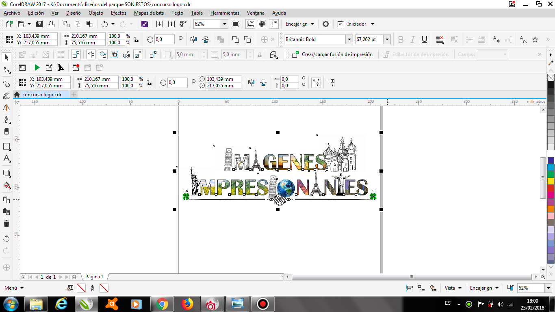Screen dimensions: 555x312
Task: Click the trash can icon in toolbox
Action: [6, 223]
